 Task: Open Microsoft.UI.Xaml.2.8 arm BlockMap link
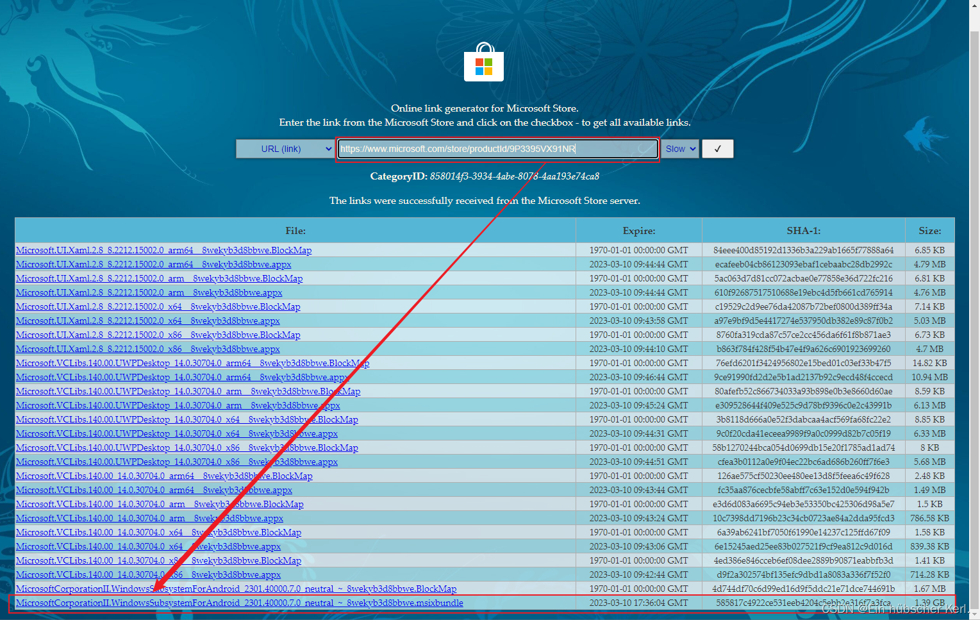[160, 278]
